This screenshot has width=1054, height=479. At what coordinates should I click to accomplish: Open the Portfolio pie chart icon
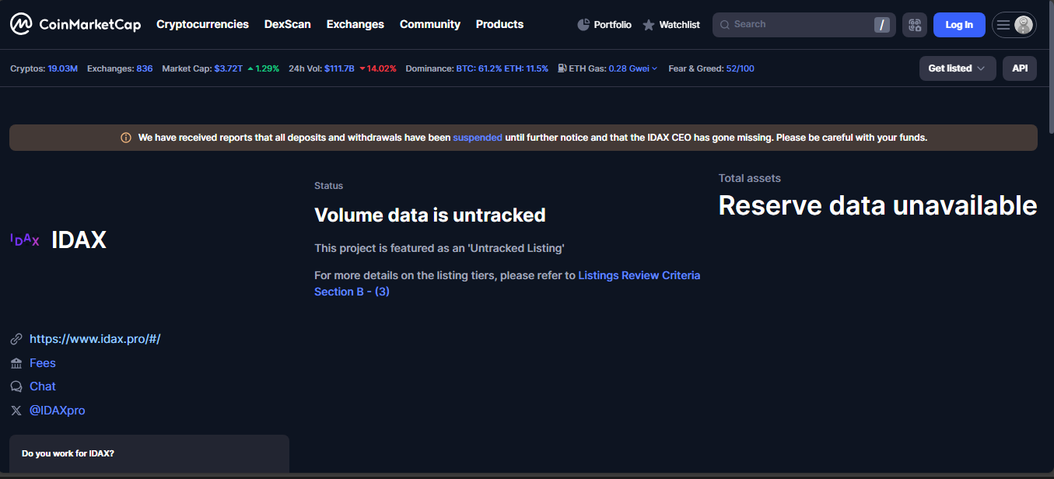(583, 25)
